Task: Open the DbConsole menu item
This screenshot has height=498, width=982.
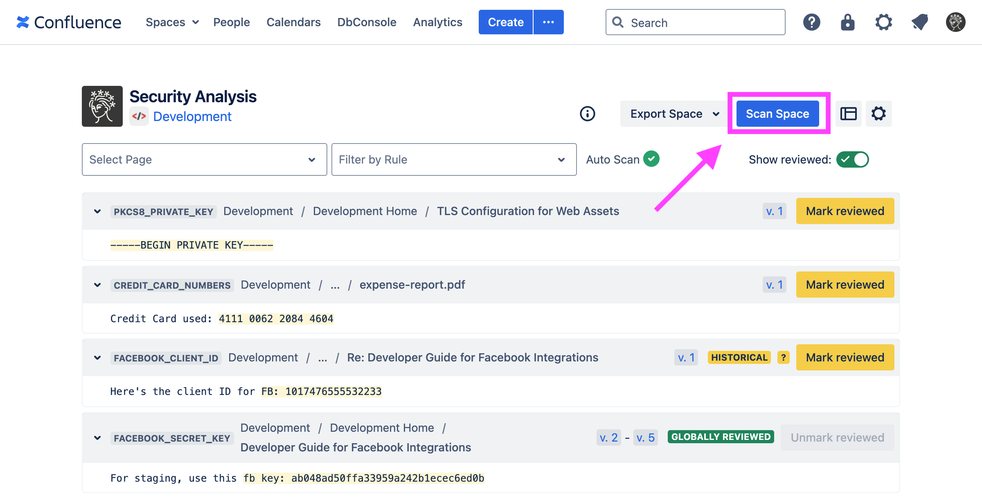Action: coord(367,22)
